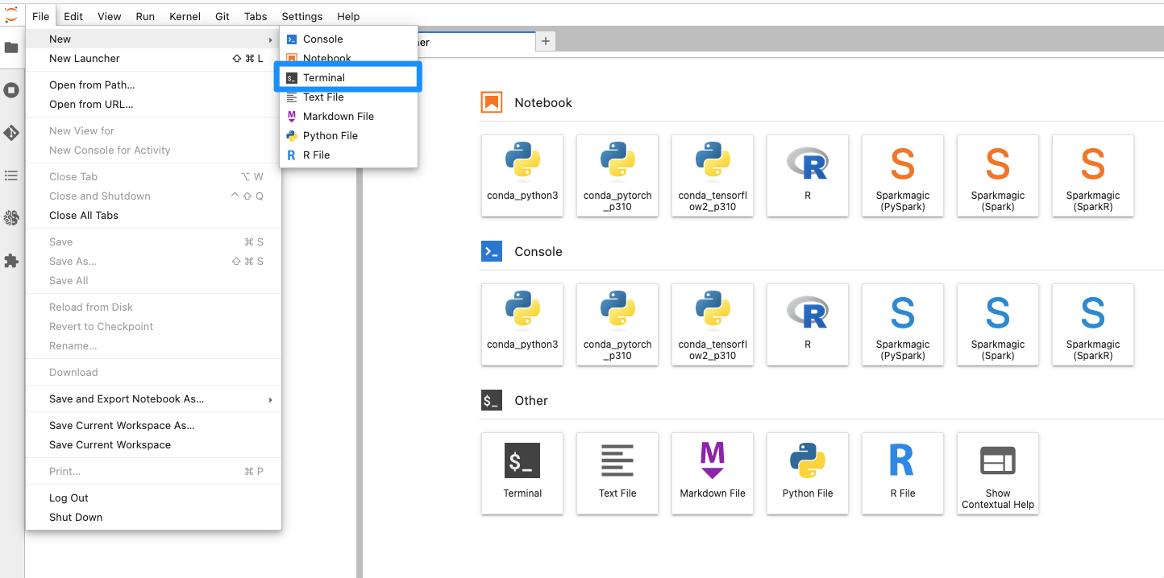The width and height of the screenshot is (1164, 578).
Task: Open Sparkmagic (Spark) console tile
Action: 998,324
